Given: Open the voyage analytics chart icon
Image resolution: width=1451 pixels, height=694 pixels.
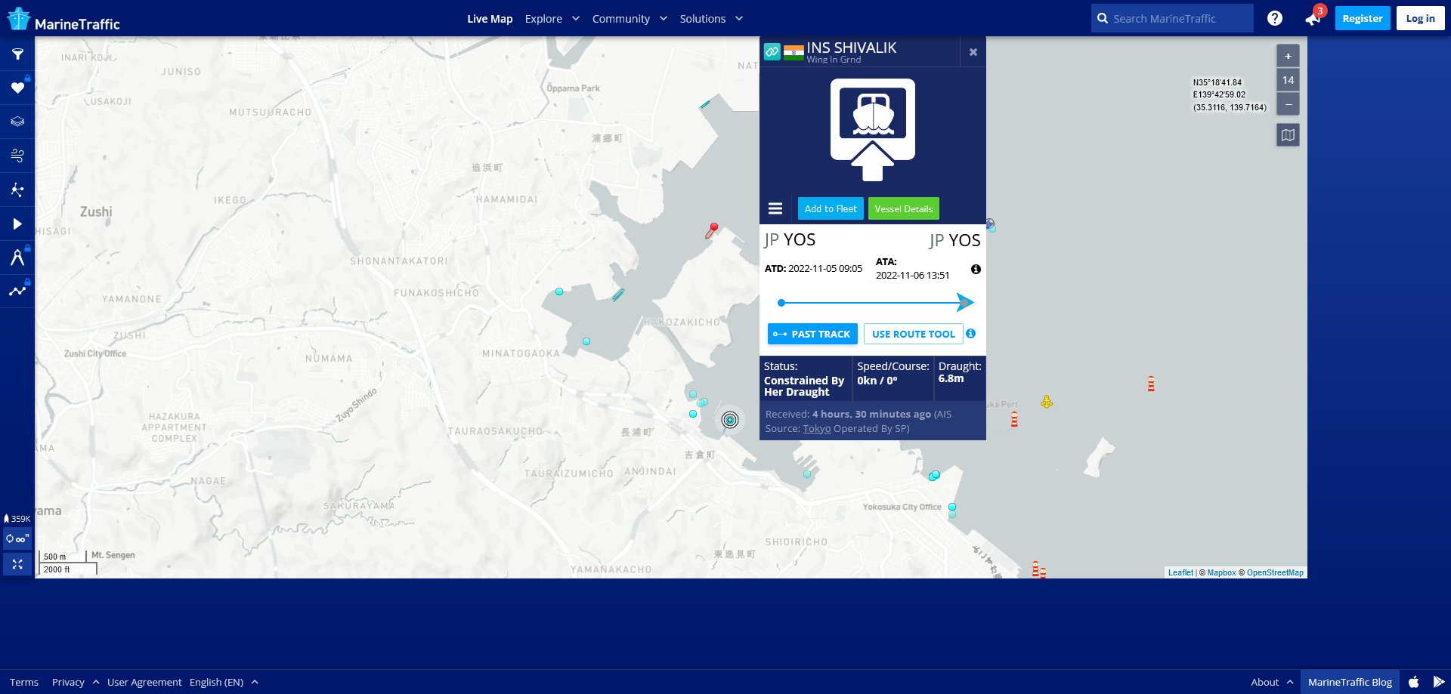Looking at the screenshot, I should 17,291.
